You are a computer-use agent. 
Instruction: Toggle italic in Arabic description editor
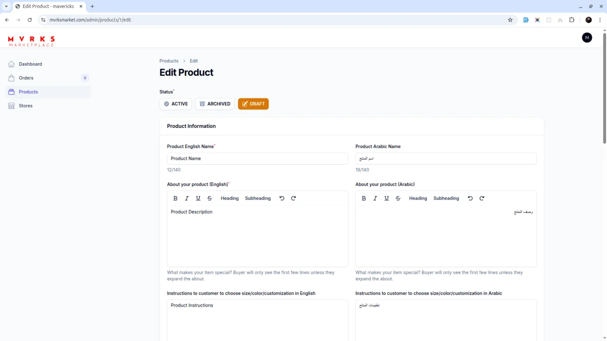[x=375, y=199]
